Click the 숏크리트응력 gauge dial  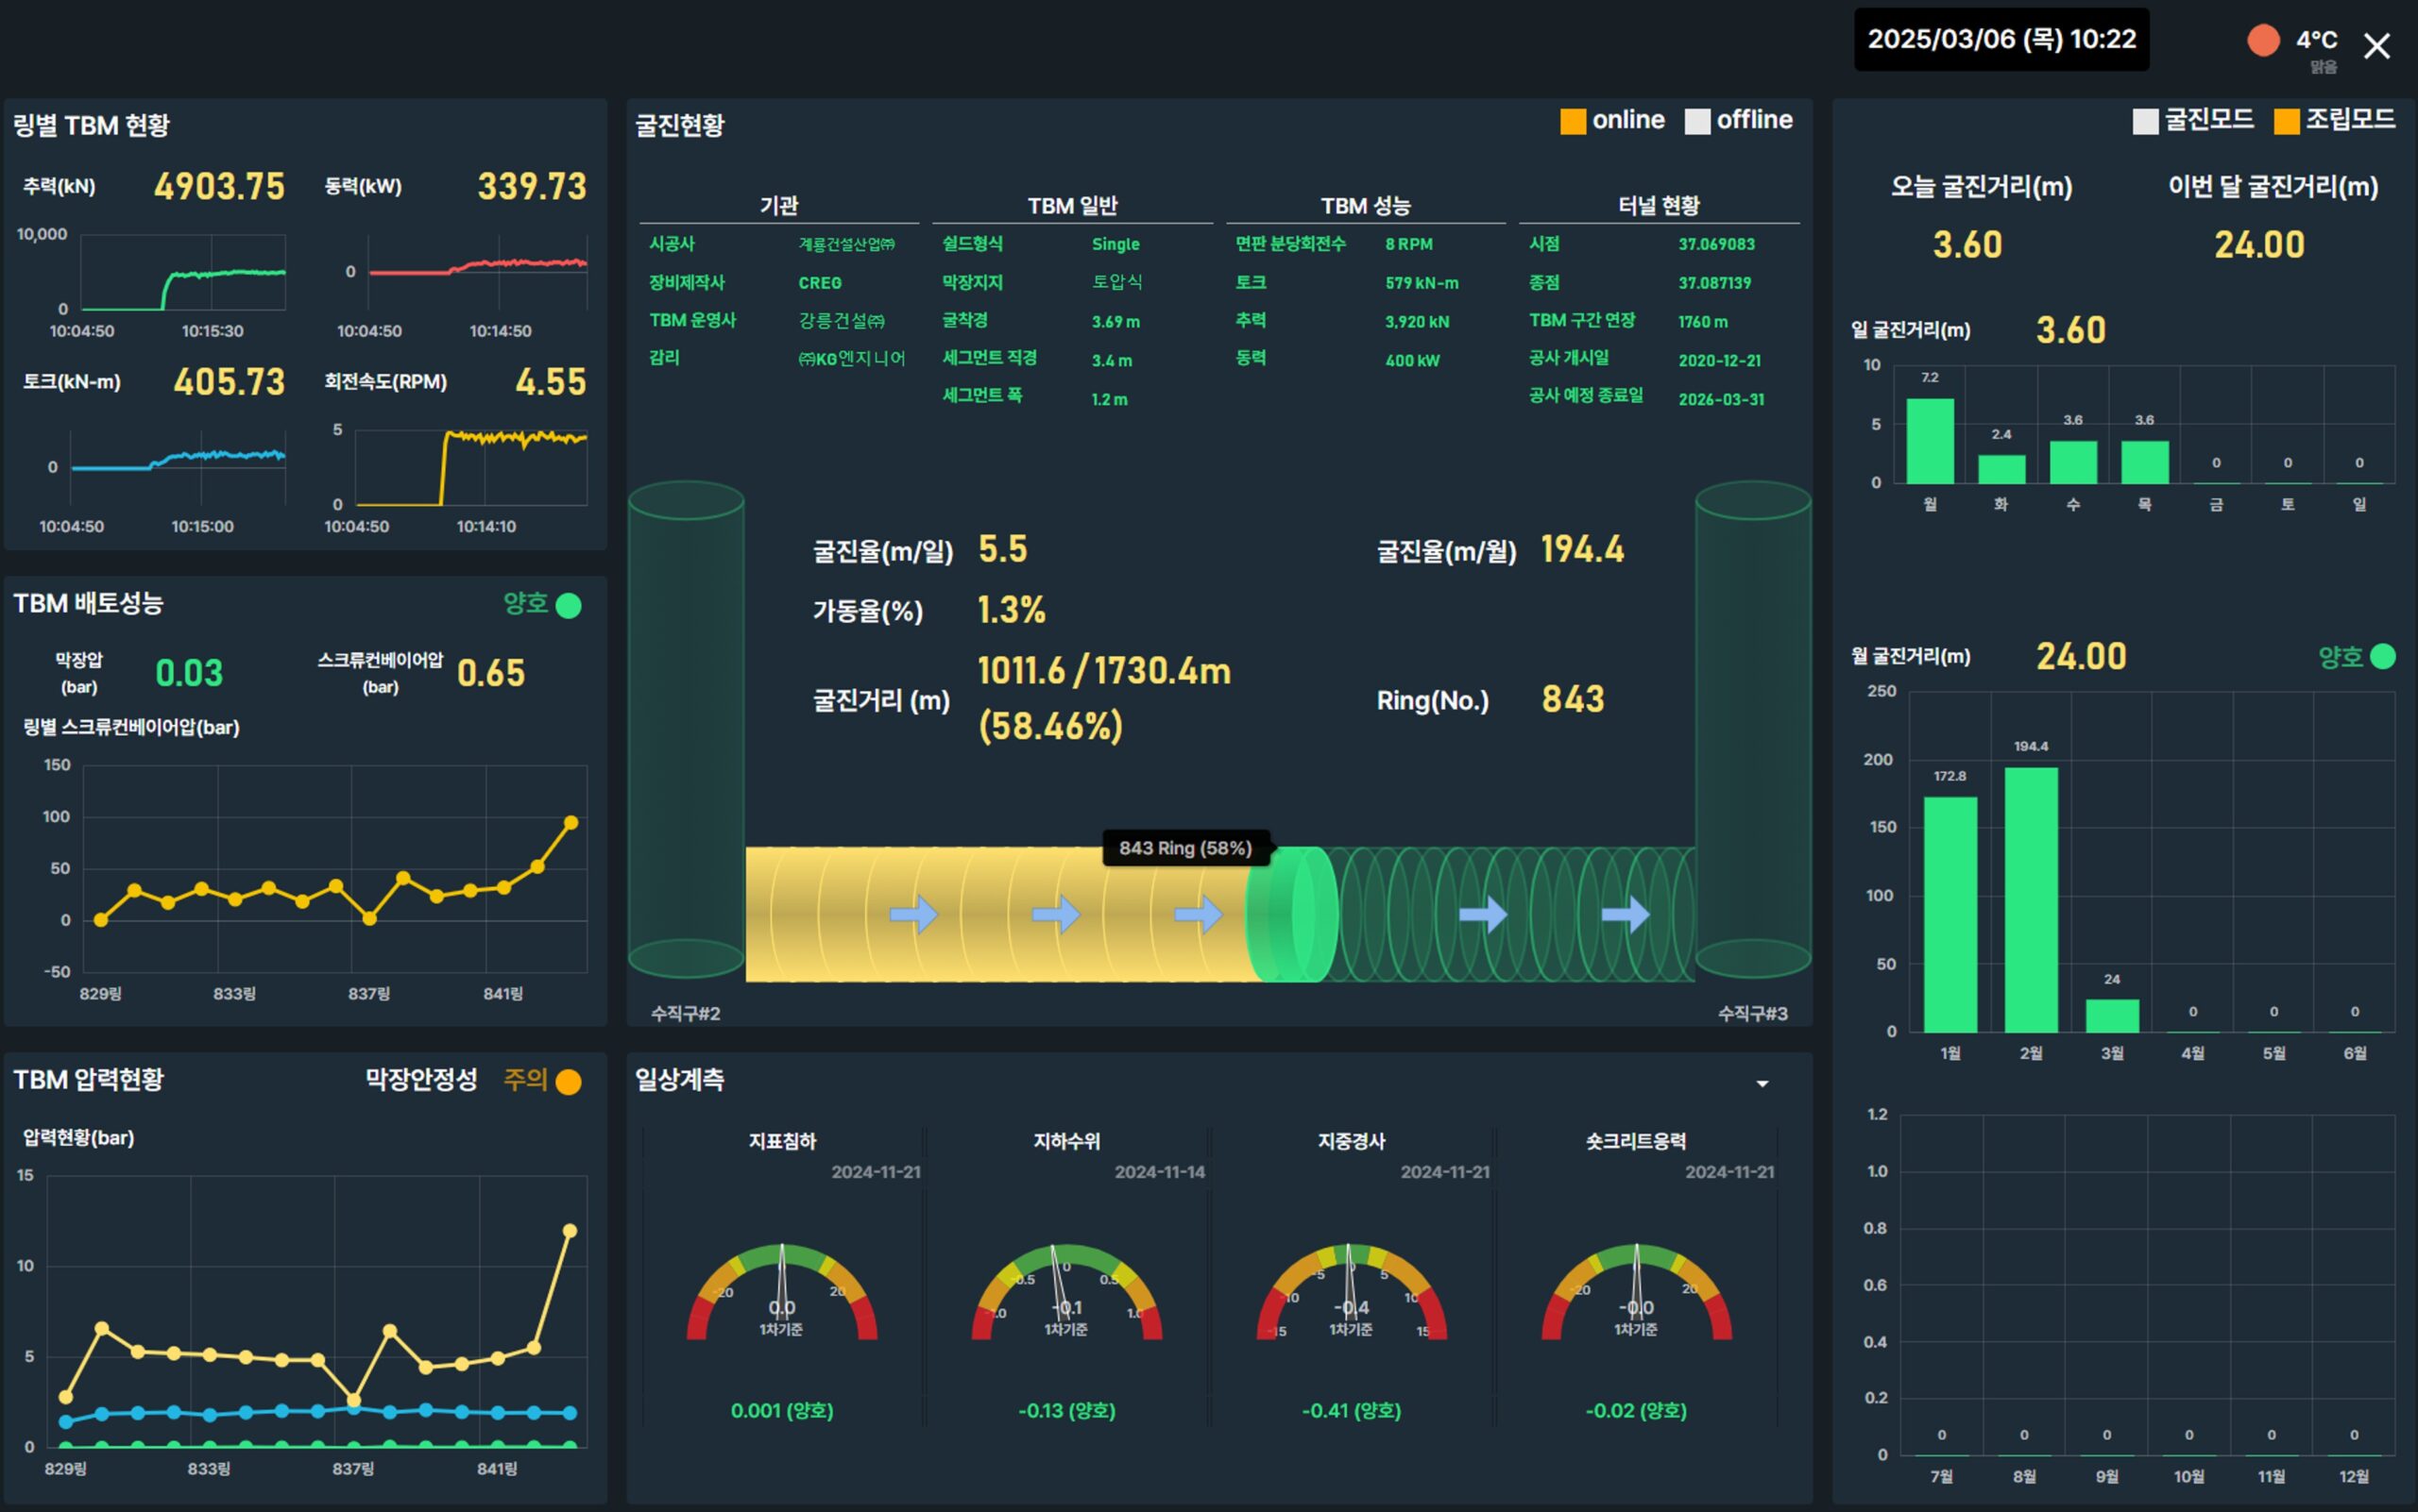[1636, 1292]
